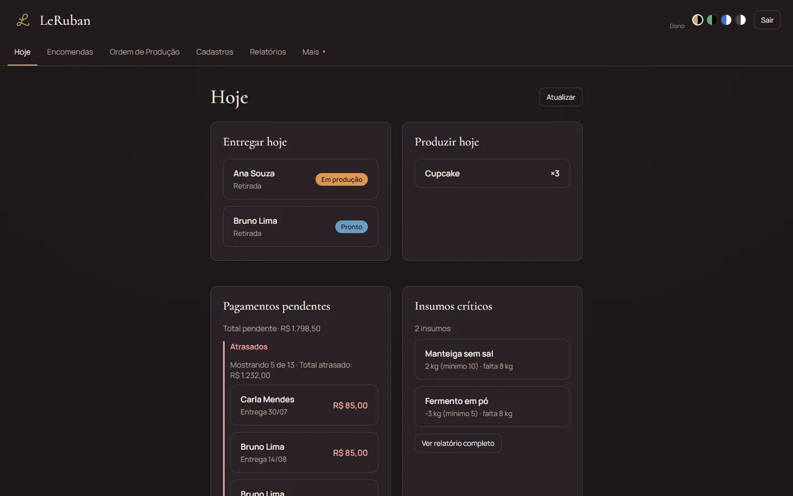Viewport: 793px width, 496px height.
Task: Expand the Mais dropdown menu
Action: [x=314, y=52]
